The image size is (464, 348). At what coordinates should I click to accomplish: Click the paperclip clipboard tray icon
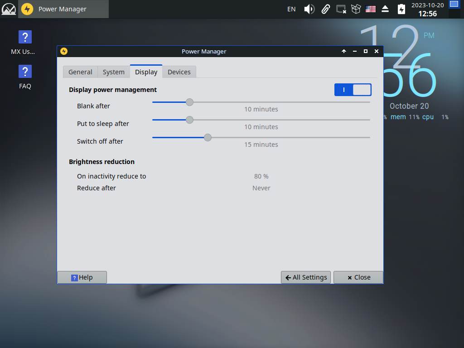coord(325,9)
